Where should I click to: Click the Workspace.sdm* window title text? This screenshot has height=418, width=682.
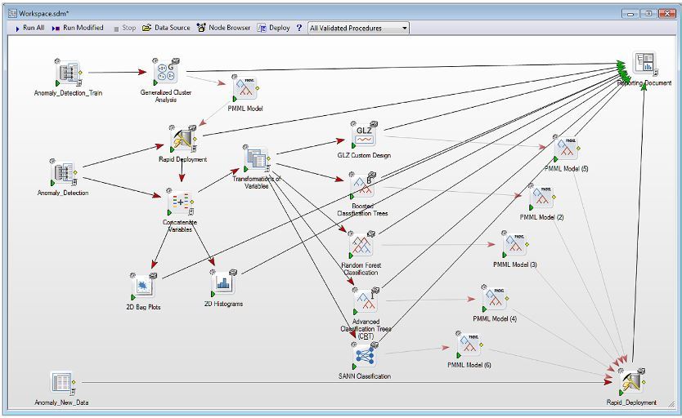44,13
